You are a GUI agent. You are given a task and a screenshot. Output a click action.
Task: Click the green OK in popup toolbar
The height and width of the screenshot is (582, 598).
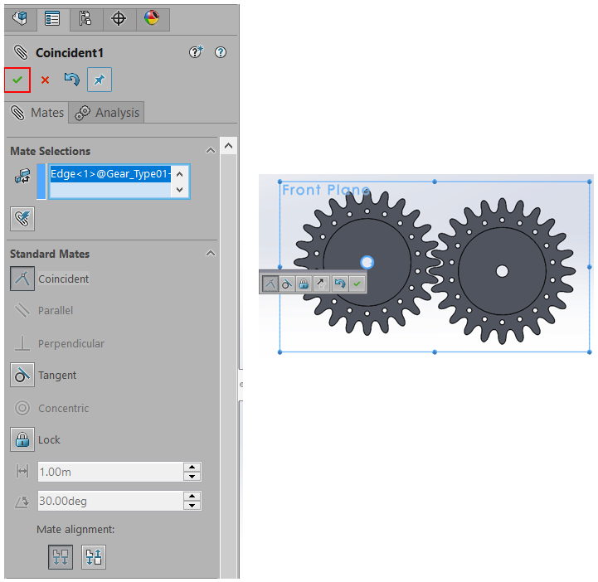coord(357,284)
